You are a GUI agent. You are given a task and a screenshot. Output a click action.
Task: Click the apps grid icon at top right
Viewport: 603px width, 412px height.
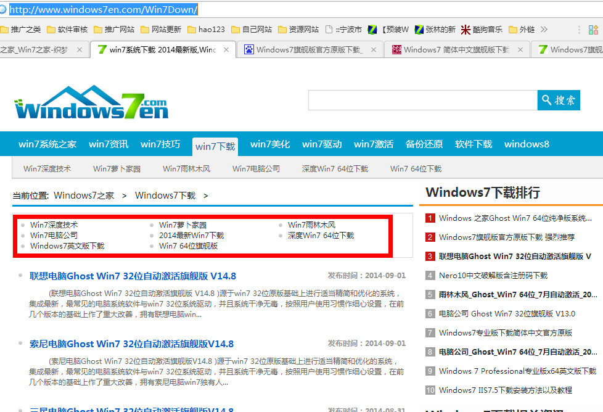pyautogui.click(x=593, y=28)
